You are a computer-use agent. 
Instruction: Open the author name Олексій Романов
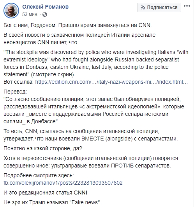click(45, 7)
